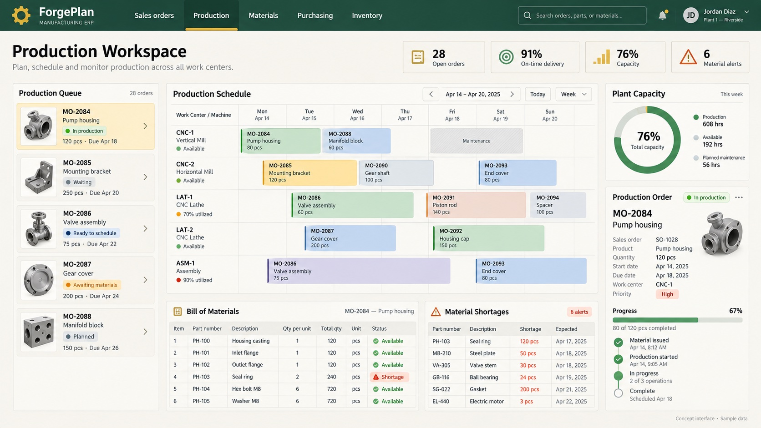Click the Available check icon for PH-102

[376, 365]
